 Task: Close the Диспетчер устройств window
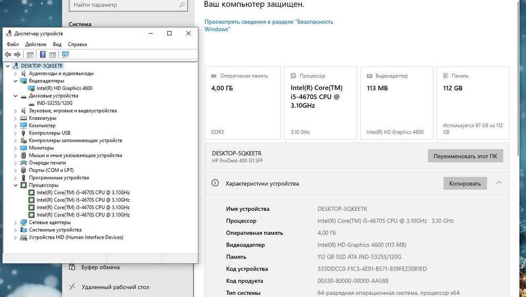(188, 33)
